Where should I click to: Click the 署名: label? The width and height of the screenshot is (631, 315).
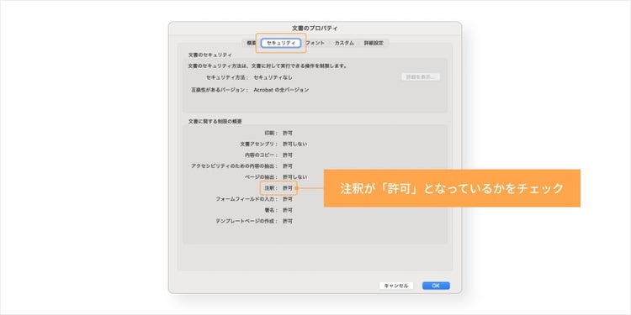(x=271, y=210)
